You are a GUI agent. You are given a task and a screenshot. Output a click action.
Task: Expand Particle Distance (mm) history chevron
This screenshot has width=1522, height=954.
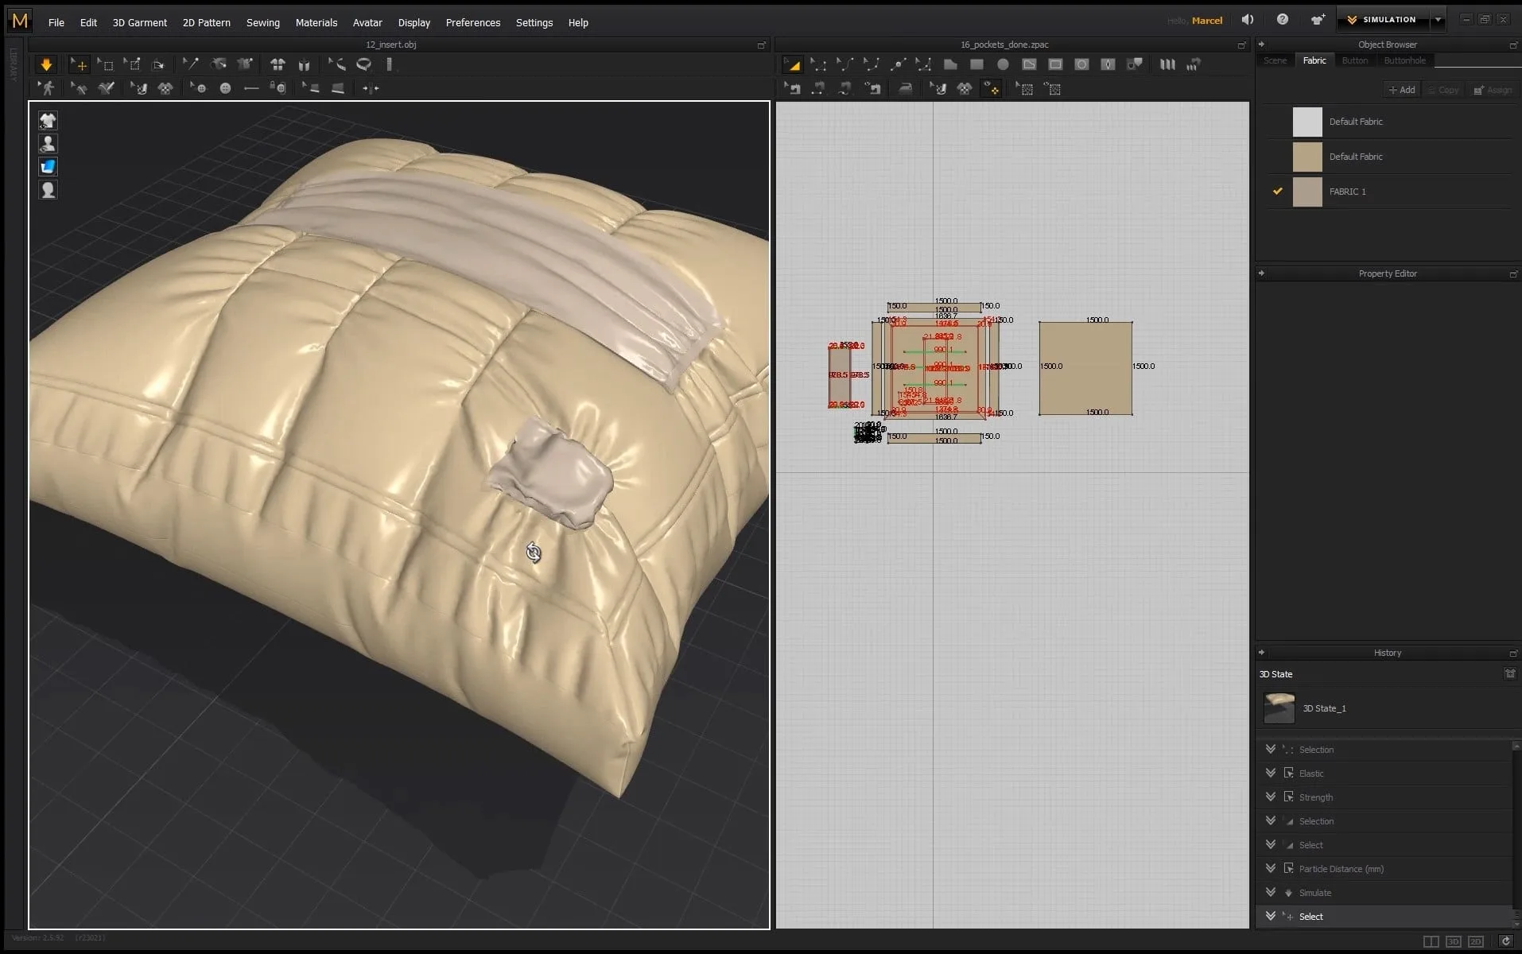(1270, 868)
